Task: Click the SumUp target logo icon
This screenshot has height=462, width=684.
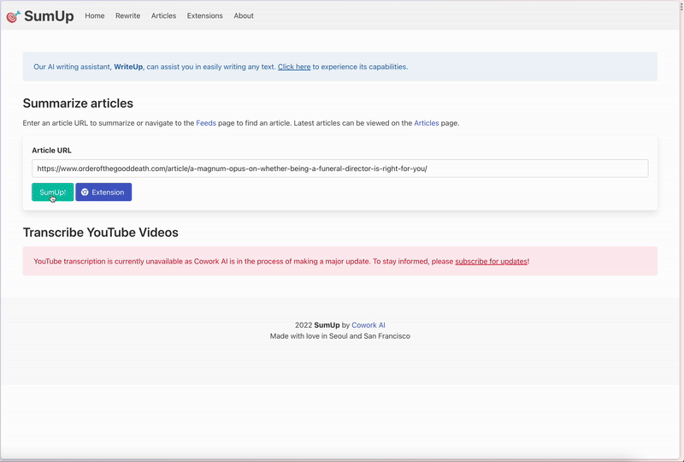Action: [x=13, y=16]
